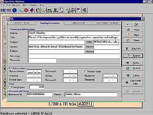Screen dimensions: 153x115
Task: Click the toolbar icon left of the window icon
Action: [73, 10]
